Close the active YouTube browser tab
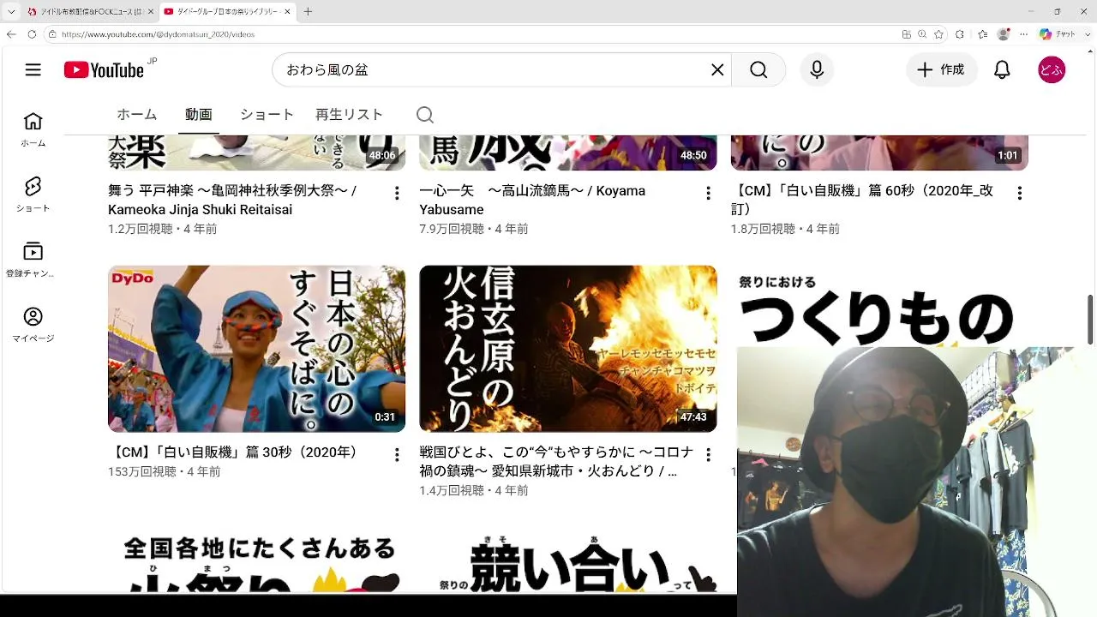The width and height of the screenshot is (1097, 617). 287,11
